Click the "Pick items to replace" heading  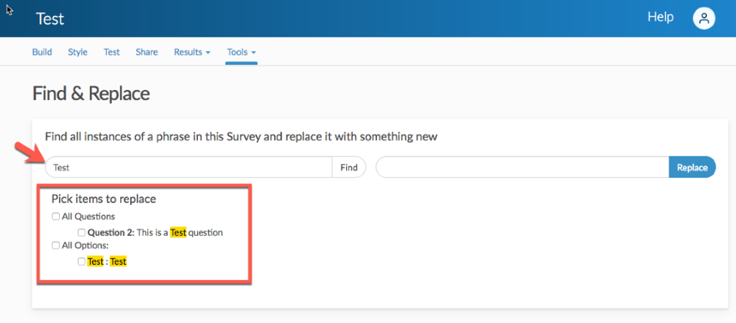click(x=104, y=199)
